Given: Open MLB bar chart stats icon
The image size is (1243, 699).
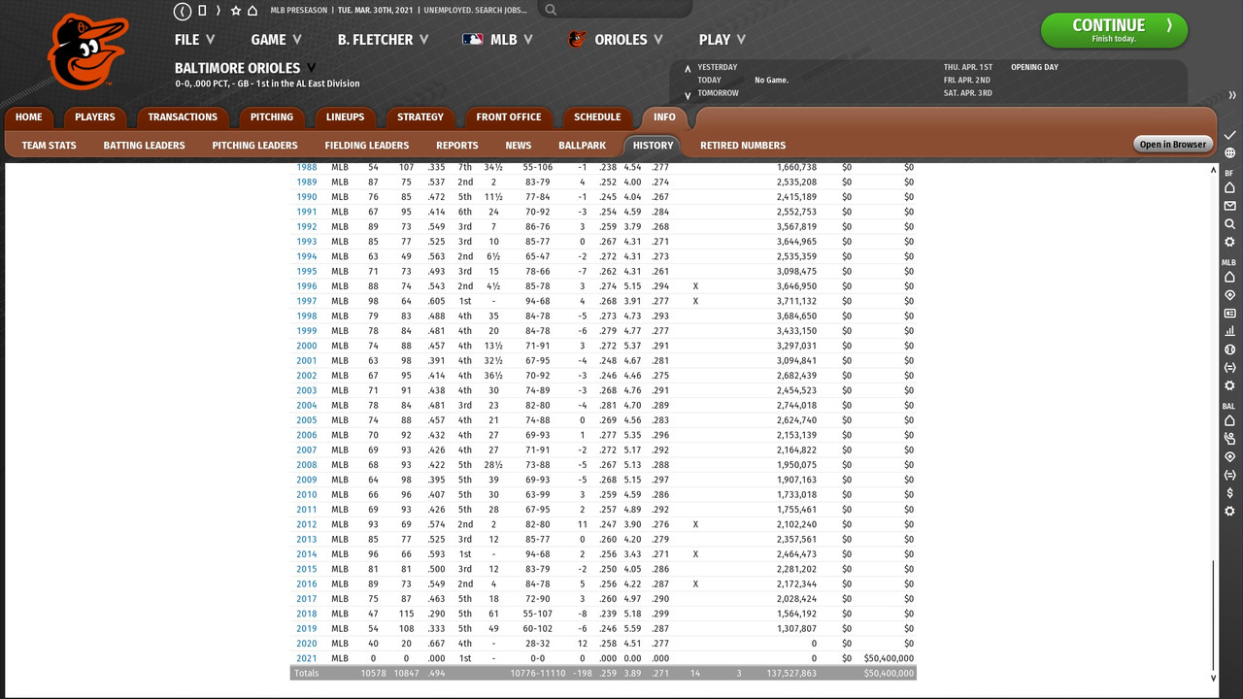Looking at the screenshot, I should (x=1229, y=331).
